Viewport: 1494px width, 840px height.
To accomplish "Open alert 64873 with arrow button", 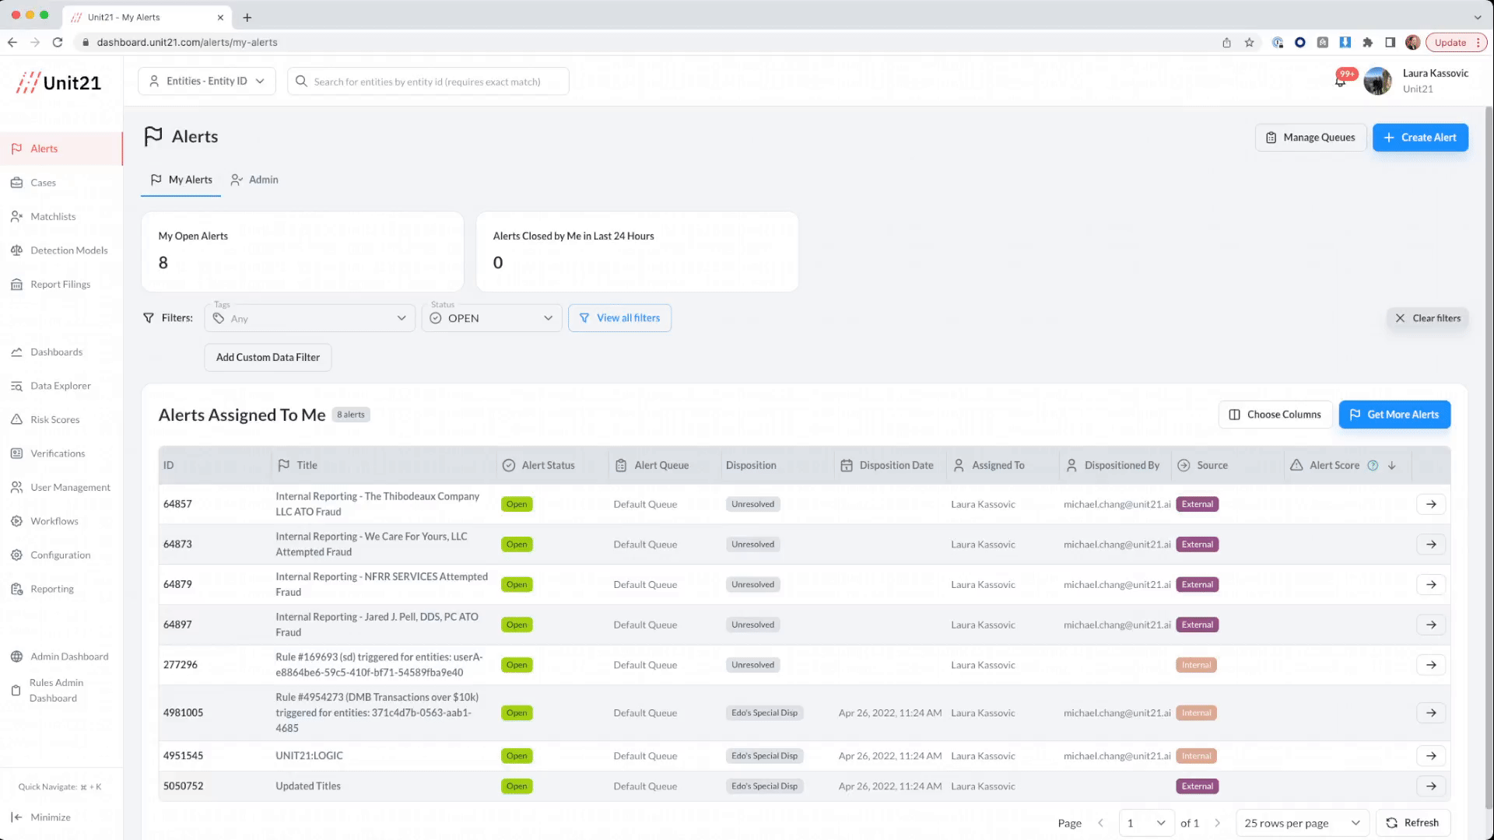I will pyautogui.click(x=1431, y=544).
